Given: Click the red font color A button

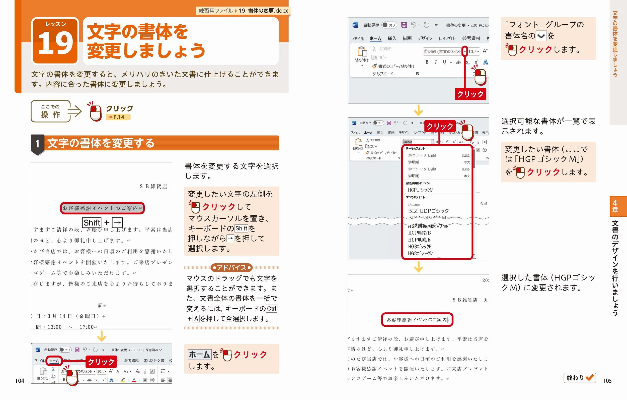Looking at the screenshot, I should pos(134,380).
